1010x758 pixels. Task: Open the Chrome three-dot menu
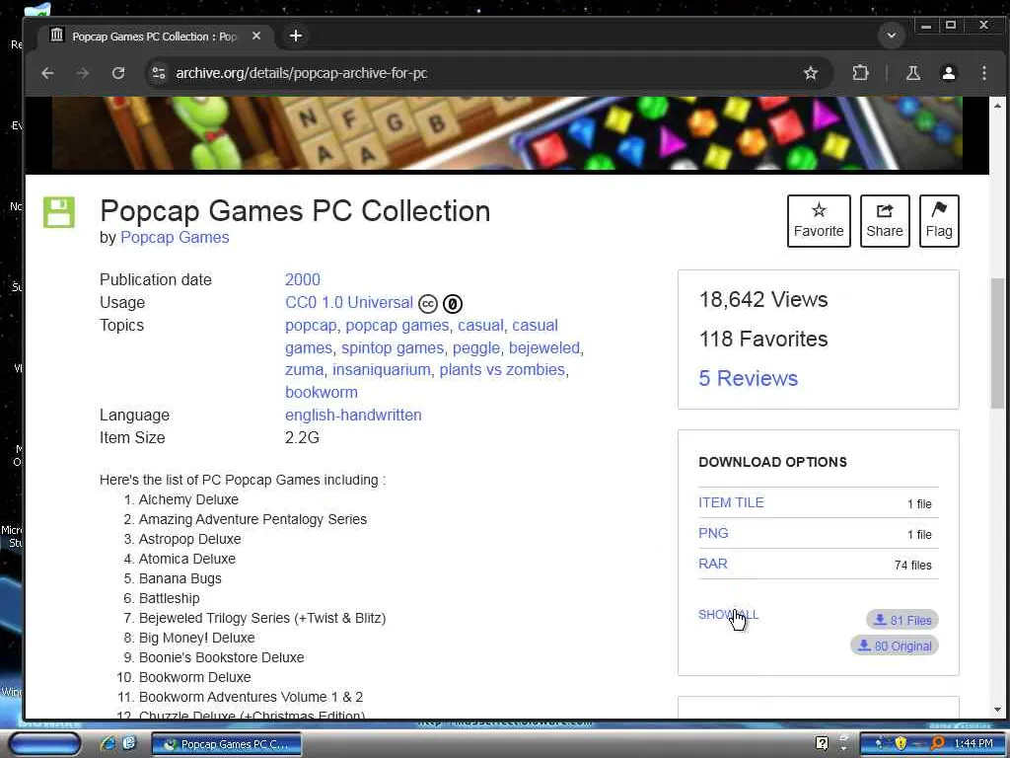[x=983, y=73]
